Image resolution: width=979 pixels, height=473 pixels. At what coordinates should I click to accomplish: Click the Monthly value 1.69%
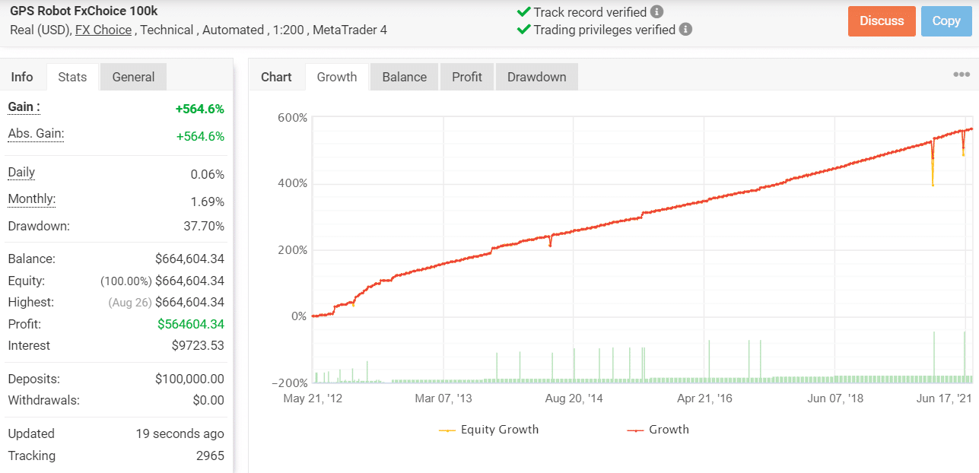(207, 202)
